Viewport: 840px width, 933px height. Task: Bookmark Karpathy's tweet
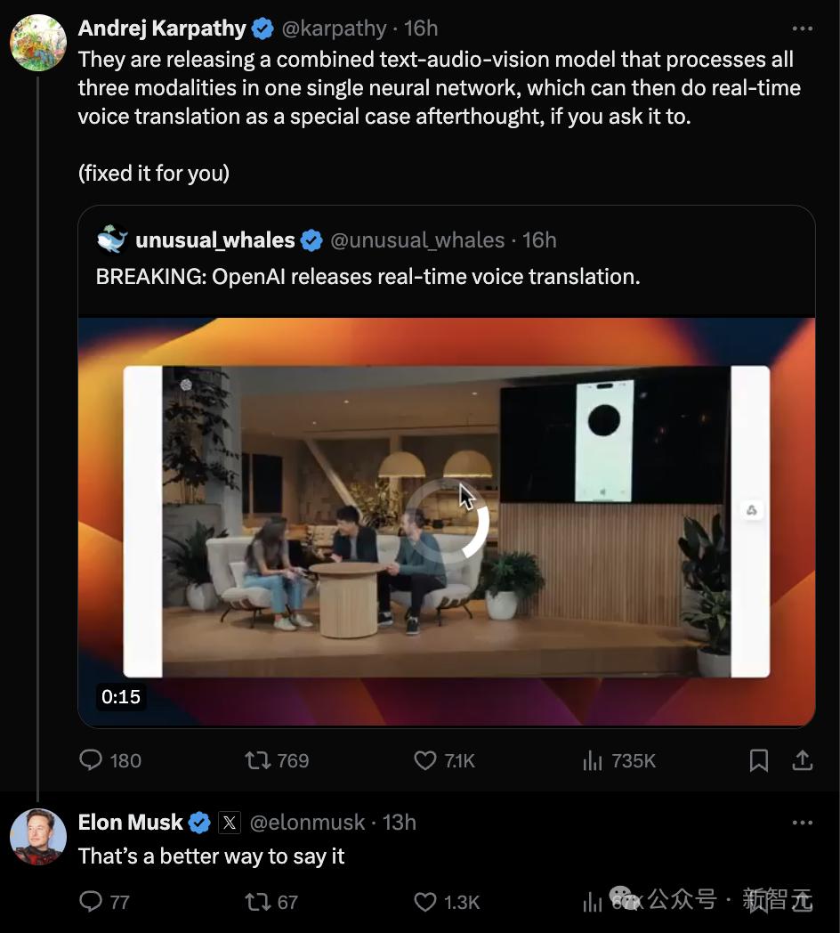click(758, 759)
